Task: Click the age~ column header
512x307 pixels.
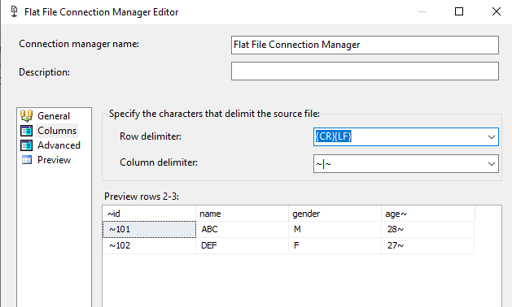Action: tap(428, 214)
